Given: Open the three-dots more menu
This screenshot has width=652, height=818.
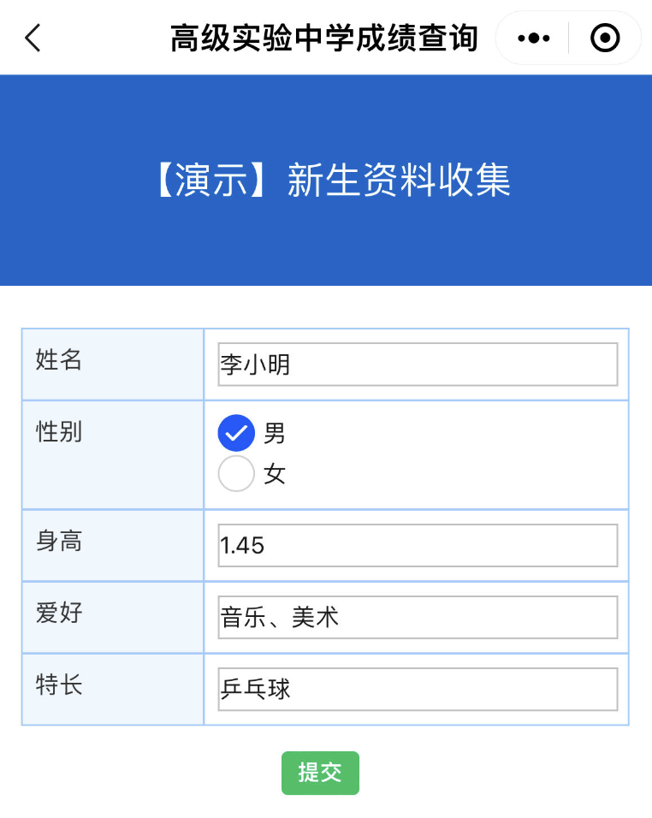Looking at the screenshot, I should click(533, 39).
